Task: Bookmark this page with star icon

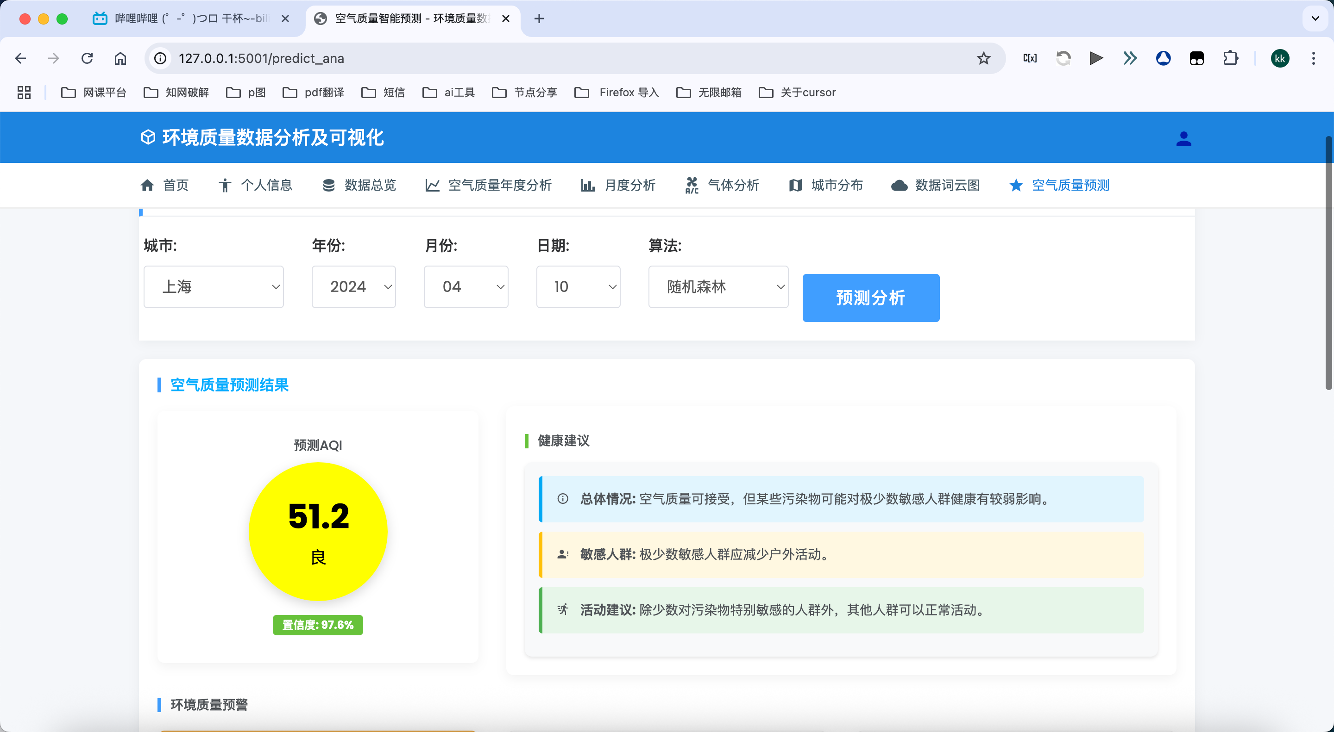Action: click(x=983, y=58)
